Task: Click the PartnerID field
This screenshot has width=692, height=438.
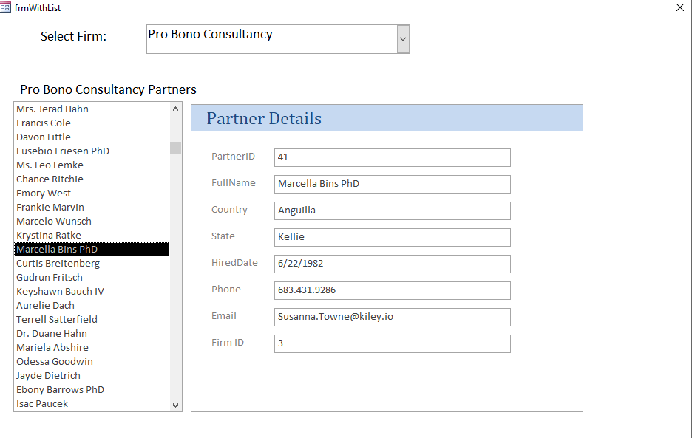Action: click(x=392, y=157)
